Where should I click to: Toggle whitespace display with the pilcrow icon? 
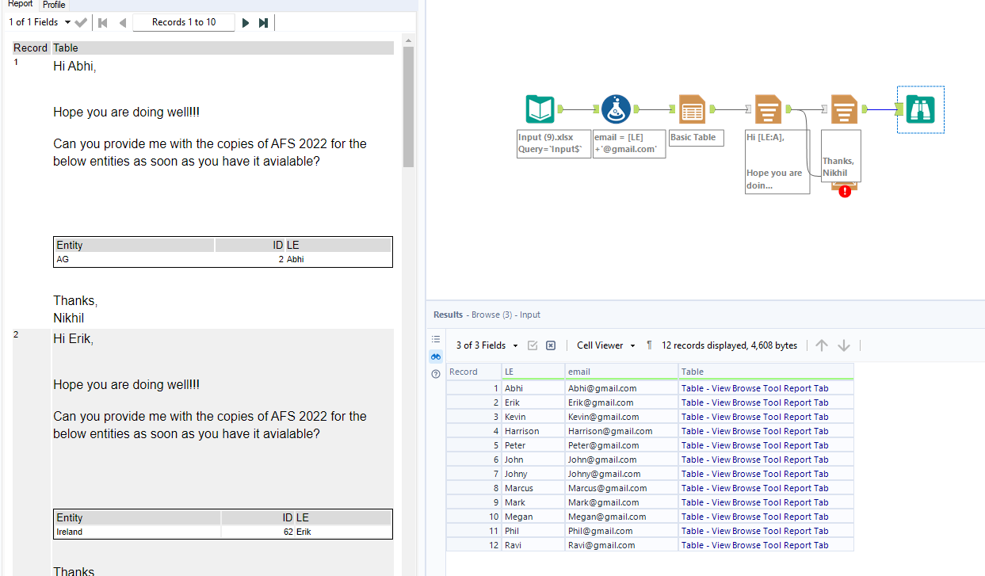coord(649,345)
